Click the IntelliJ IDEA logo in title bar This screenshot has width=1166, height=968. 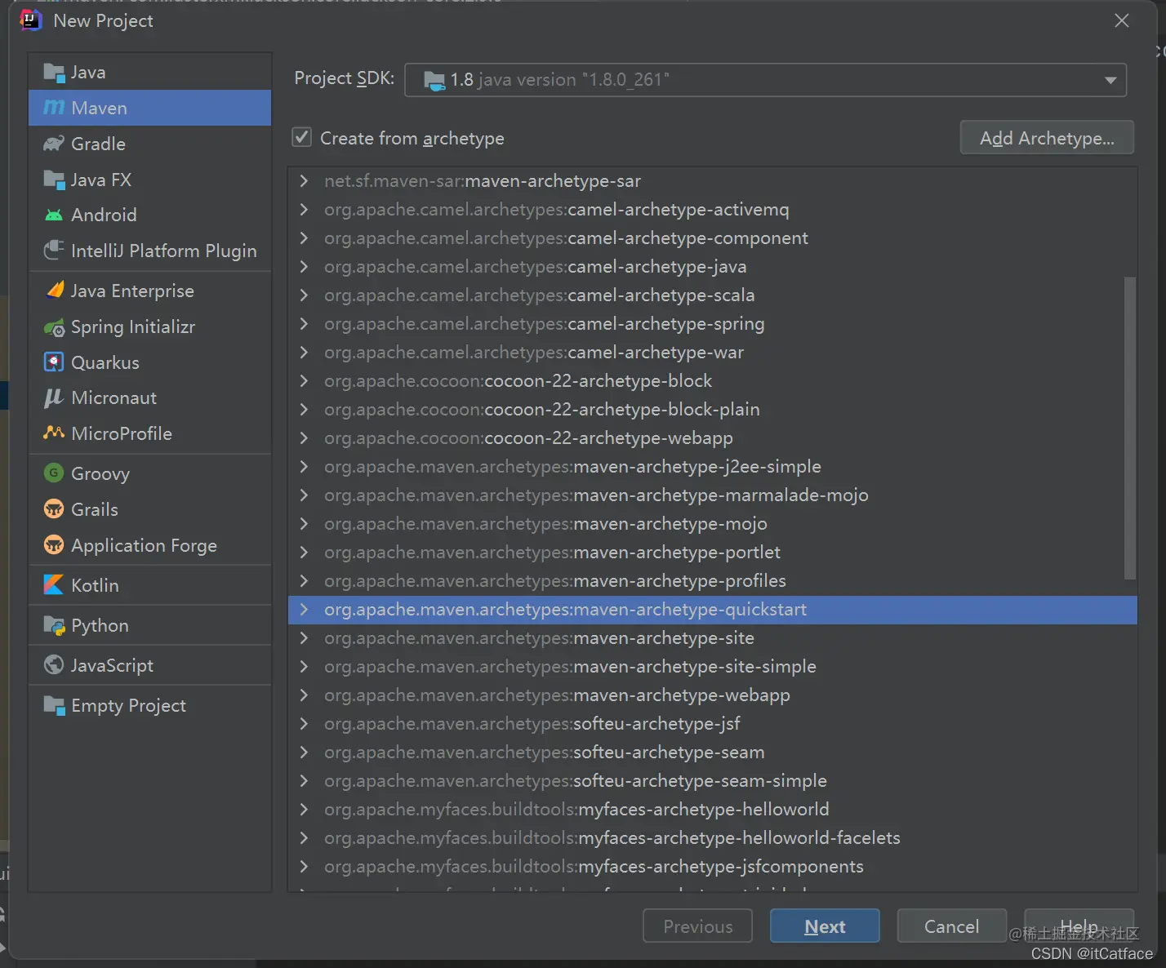[x=30, y=20]
